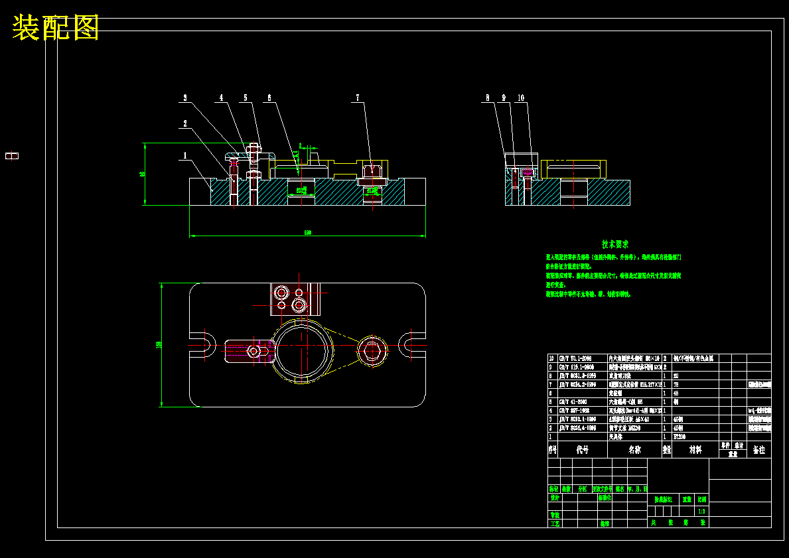Image resolution: width=789 pixels, height=558 pixels.
Task: Click the 标记 revision column label
Action: pos(553,488)
